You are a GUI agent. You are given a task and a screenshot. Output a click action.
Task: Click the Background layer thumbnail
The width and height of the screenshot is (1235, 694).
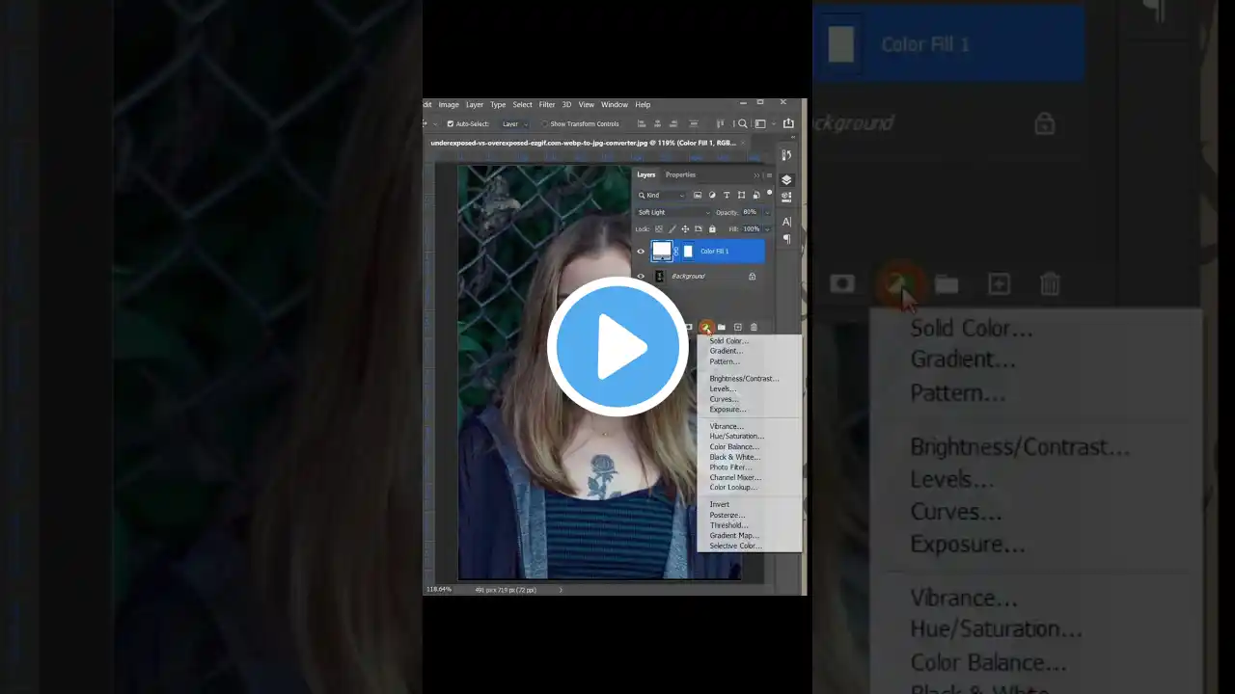tap(660, 277)
